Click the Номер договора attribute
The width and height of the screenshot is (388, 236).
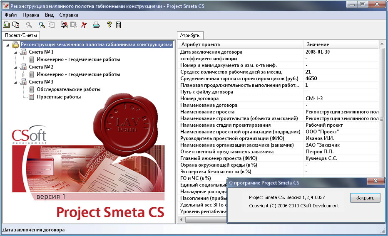(x=199, y=98)
